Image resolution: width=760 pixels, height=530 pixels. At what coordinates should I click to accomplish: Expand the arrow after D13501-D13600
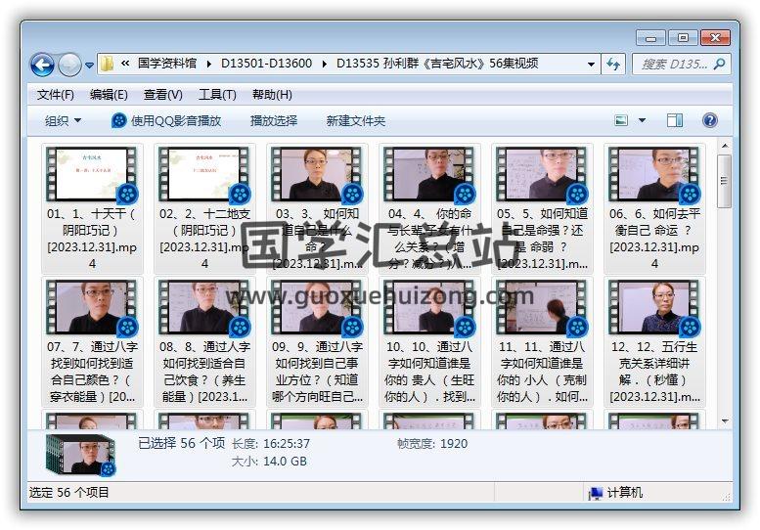(325, 64)
